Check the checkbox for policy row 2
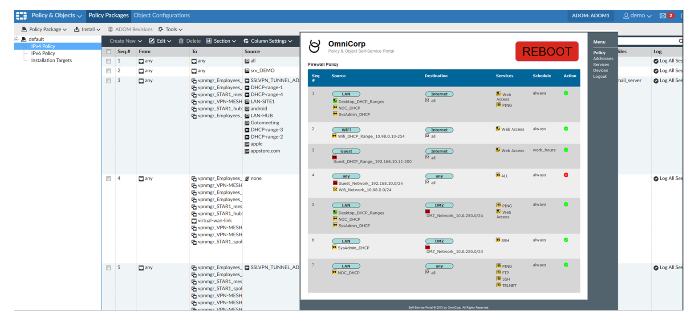699x326 pixels. pyautogui.click(x=108, y=71)
